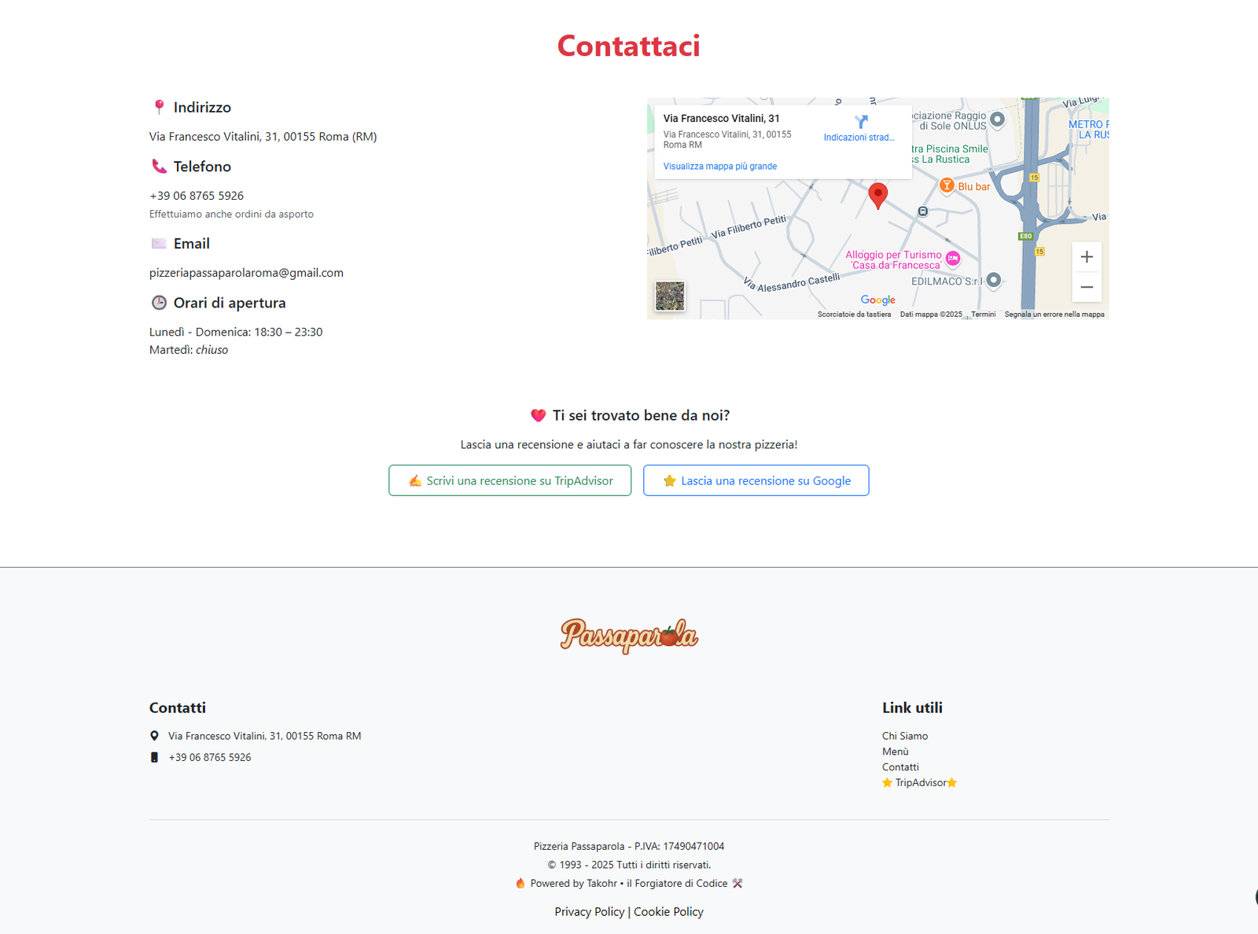Click 'Indicazioni strad...' in the info window
This screenshot has width=1258, height=934.
(859, 137)
